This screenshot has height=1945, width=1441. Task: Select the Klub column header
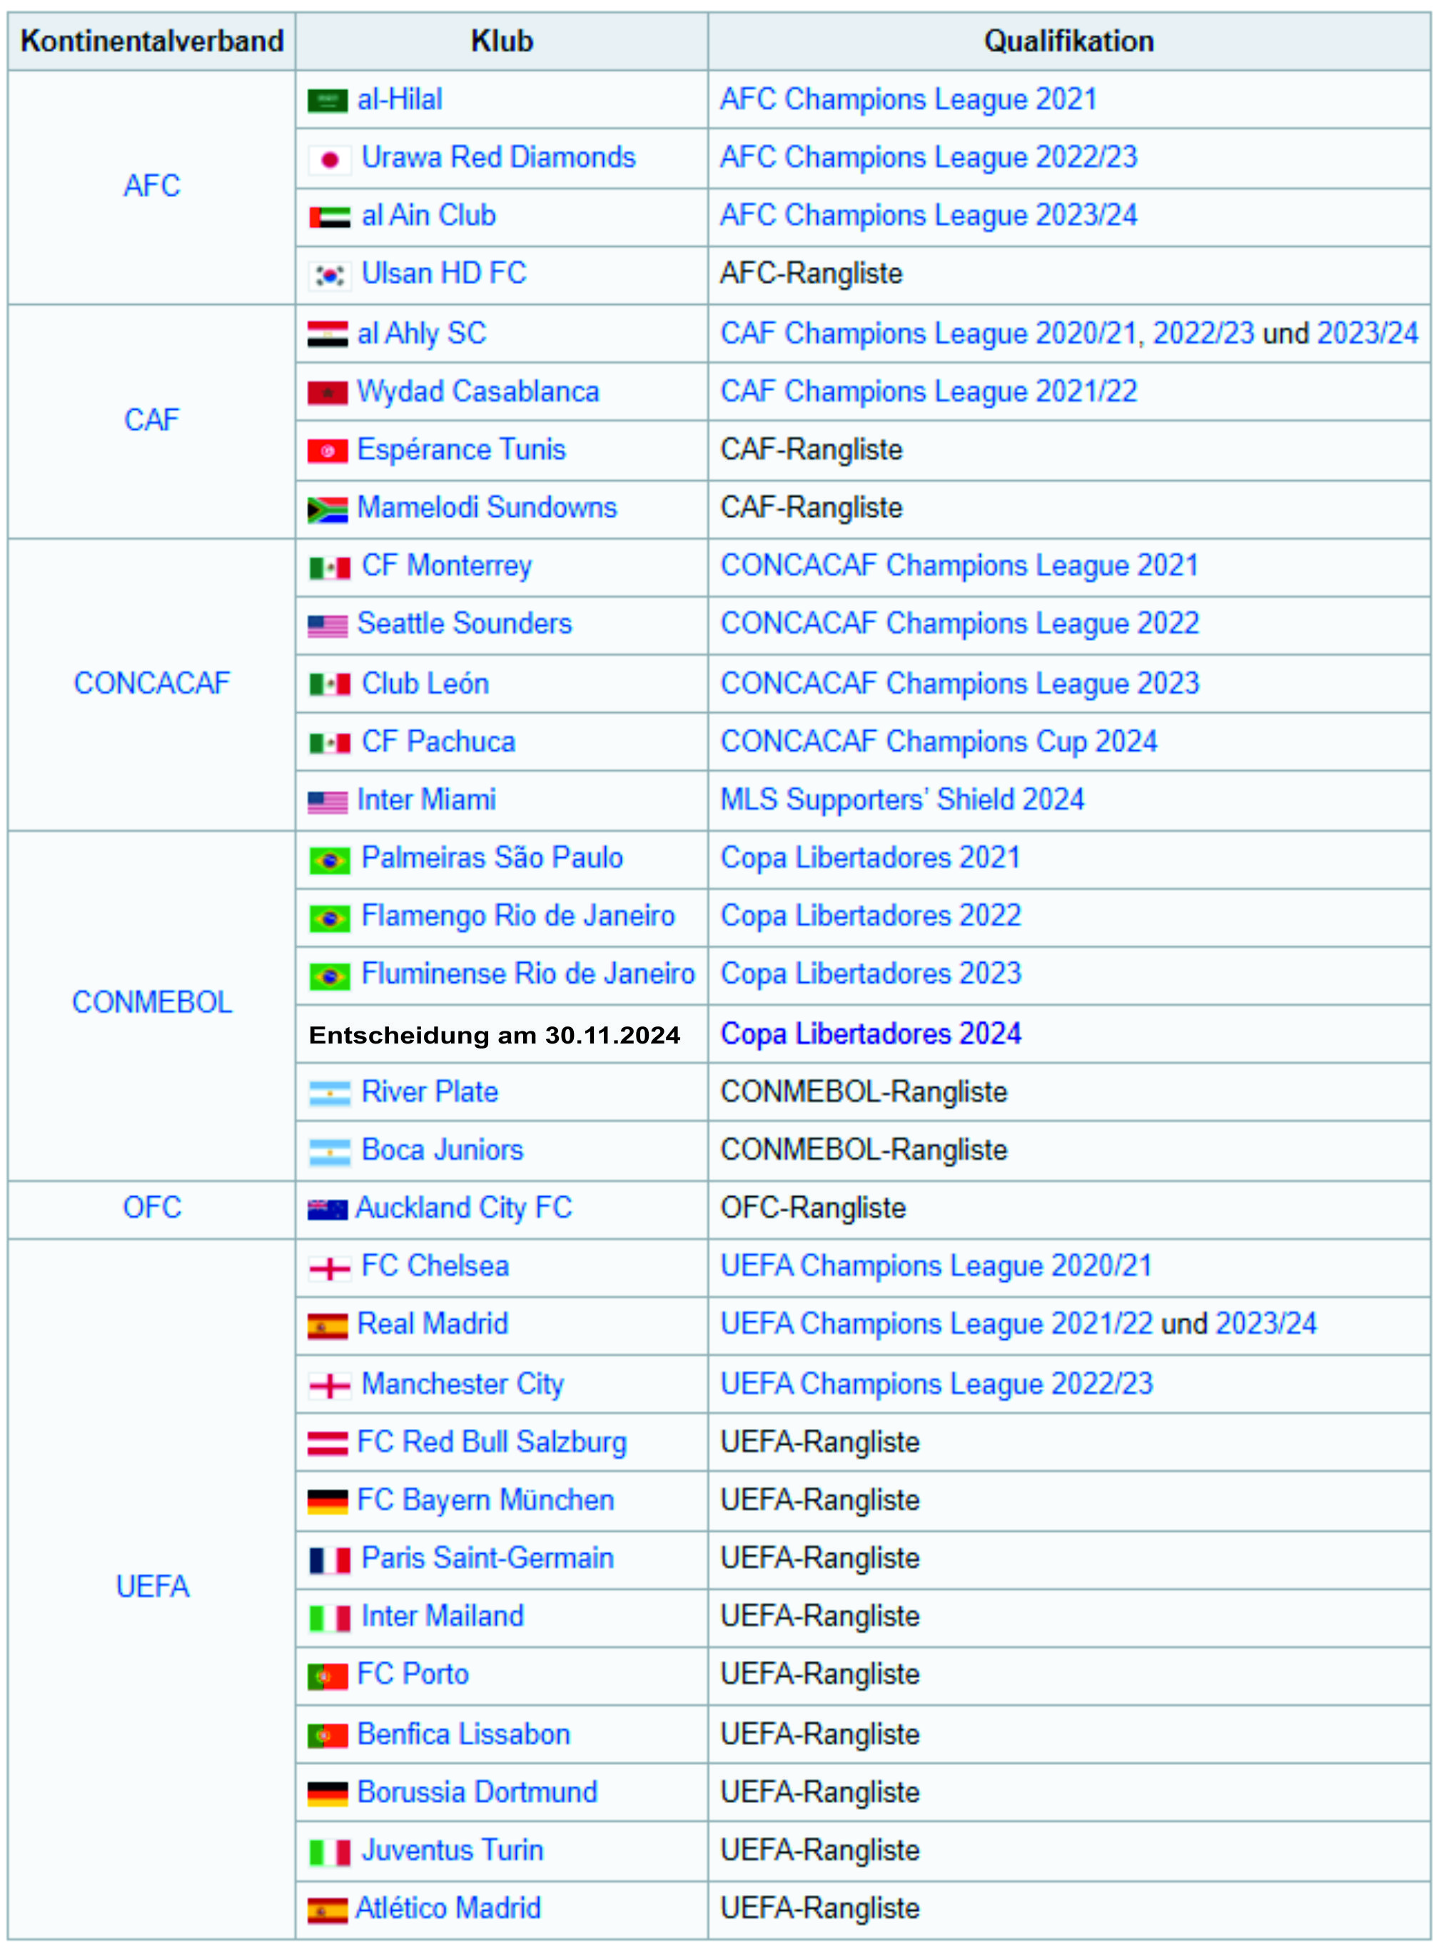[x=502, y=41]
